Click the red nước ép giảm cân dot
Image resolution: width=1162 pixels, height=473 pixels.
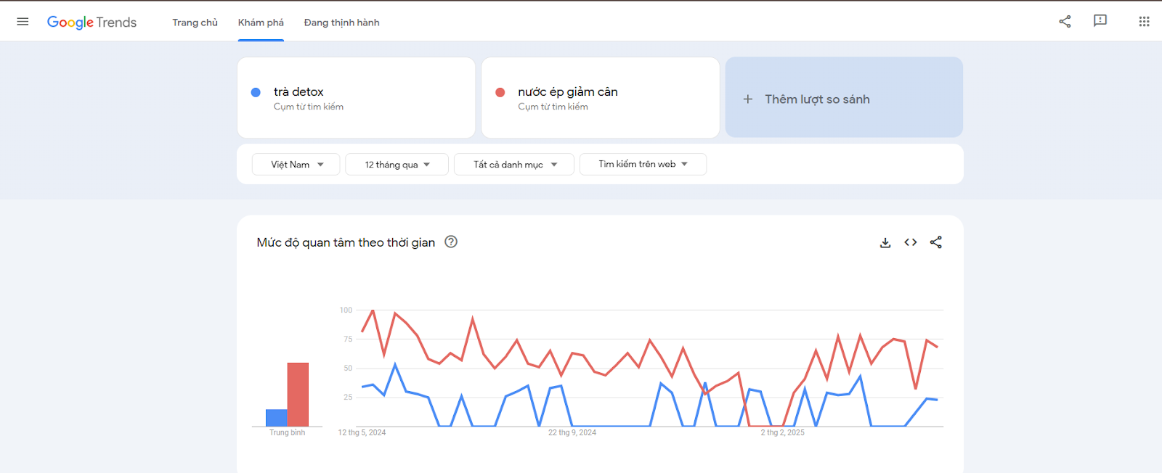point(500,92)
